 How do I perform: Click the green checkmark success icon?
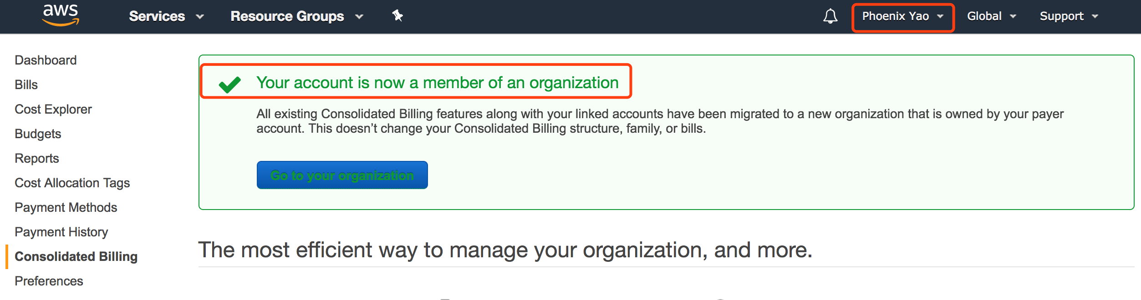point(229,84)
